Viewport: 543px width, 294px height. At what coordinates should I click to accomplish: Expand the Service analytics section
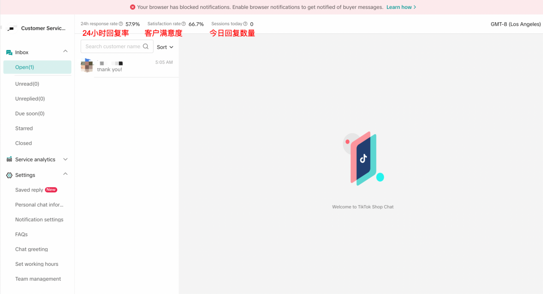(65, 159)
